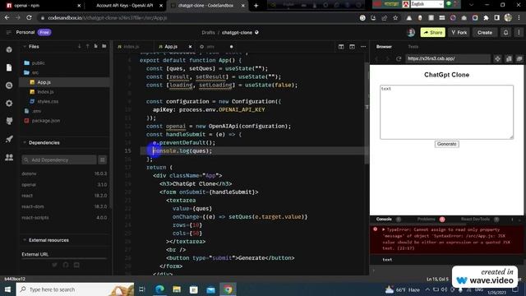Click the user avatar next to Share
This screenshot has height=296, width=526.
point(411,32)
